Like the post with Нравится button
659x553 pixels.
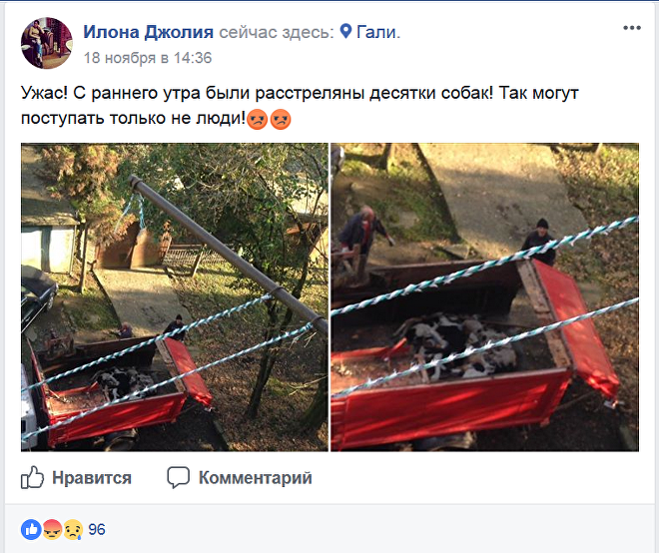(x=77, y=478)
